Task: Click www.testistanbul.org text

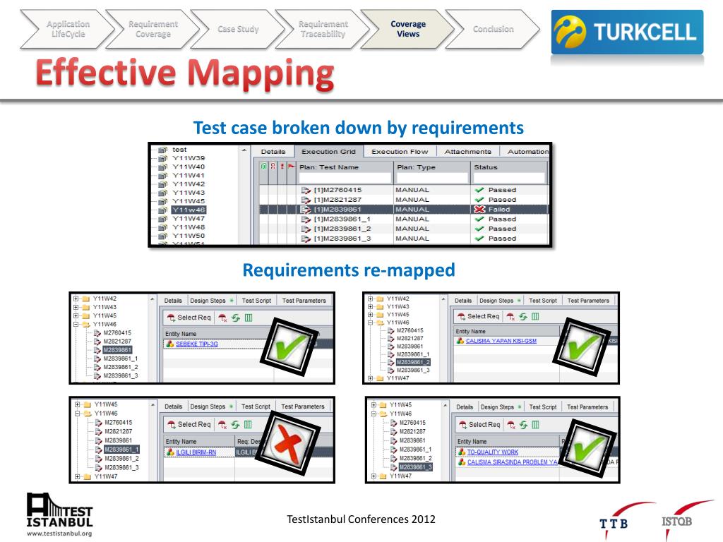Action: (59, 534)
